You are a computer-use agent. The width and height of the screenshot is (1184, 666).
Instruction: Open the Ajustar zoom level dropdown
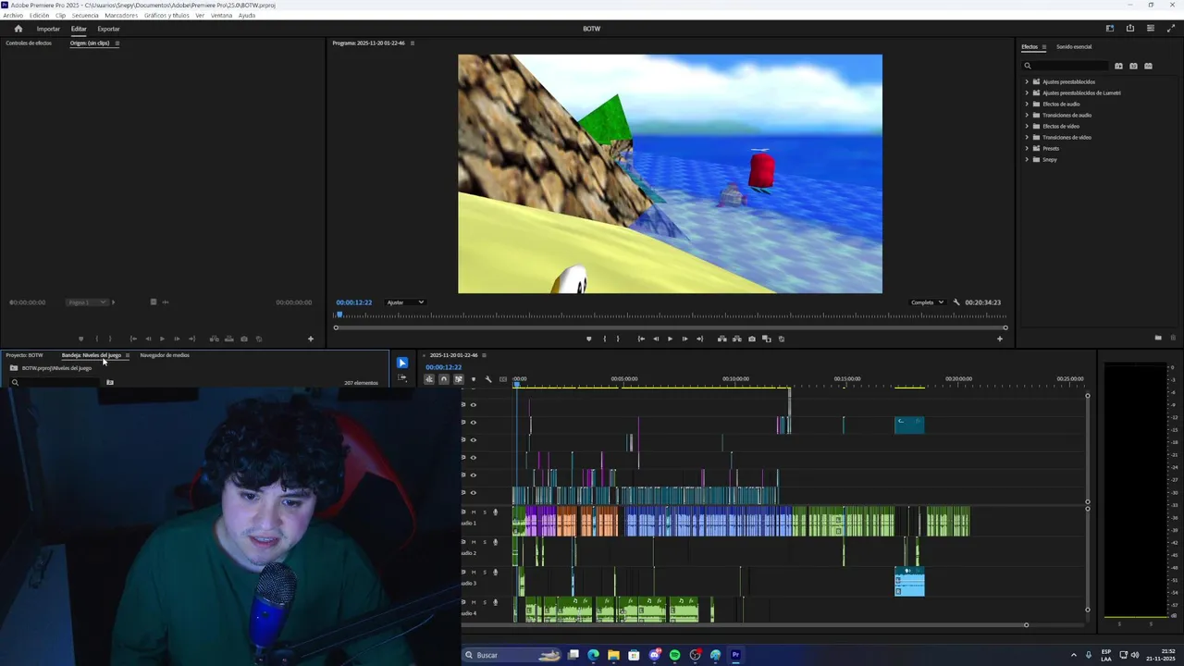click(405, 302)
